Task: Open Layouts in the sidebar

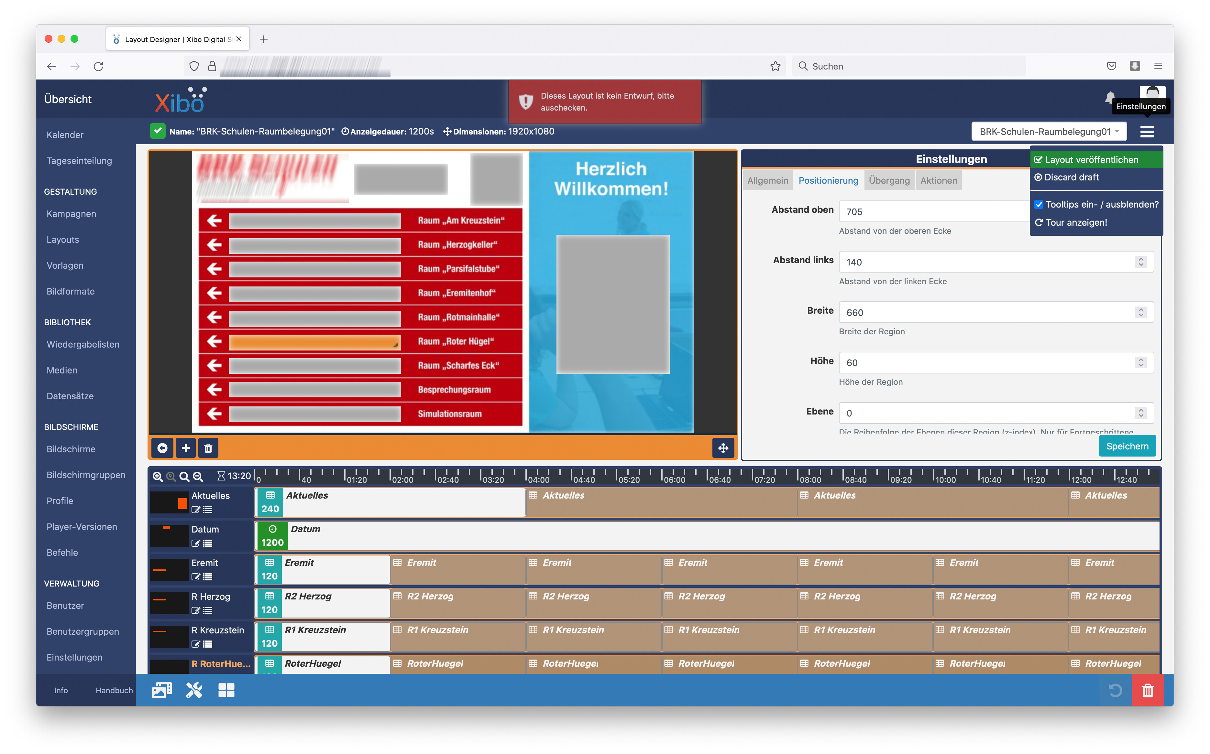Action: point(63,239)
